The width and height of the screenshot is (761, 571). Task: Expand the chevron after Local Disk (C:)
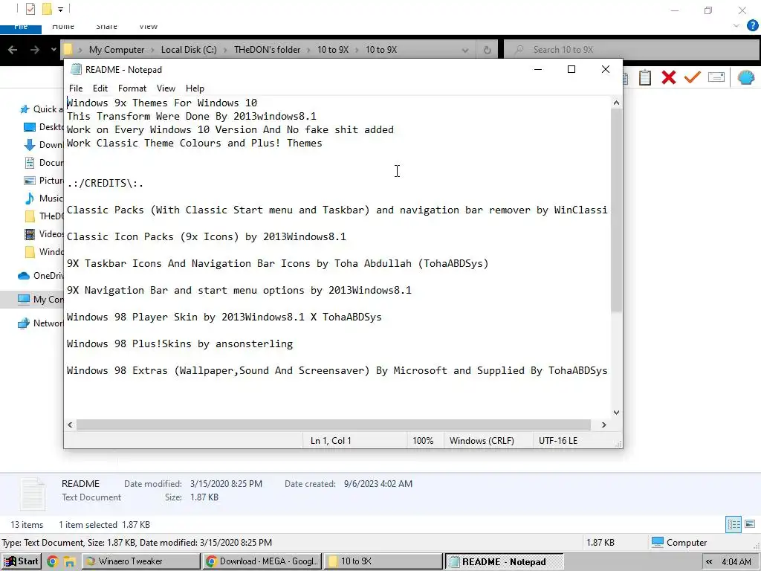click(225, 50)
